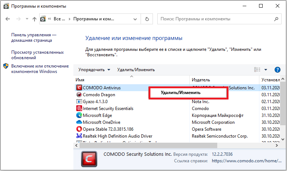287x171 pixels.
Task: Open the Упорядочить dropdown menu
Action: [x=94, y=70]
